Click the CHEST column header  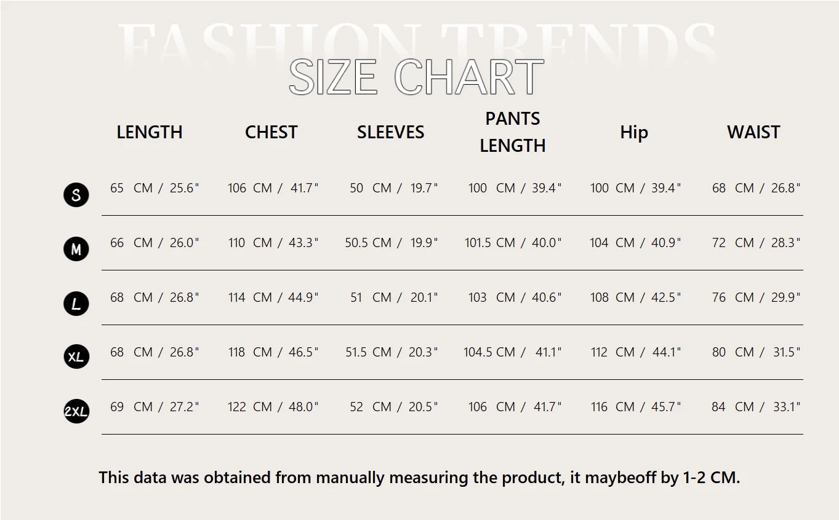pos(271,132)
